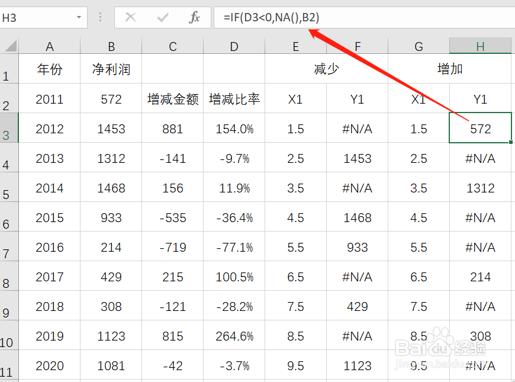Image resolution: width=515 pixels, height=382 pixels.
Task: Click #N/A cell in F3
Action: point(357,129)
